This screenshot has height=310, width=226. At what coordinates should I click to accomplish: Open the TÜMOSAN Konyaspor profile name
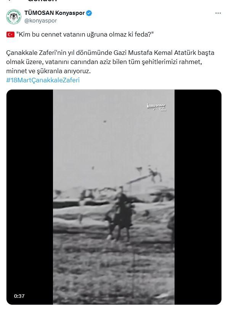(54, 13)
